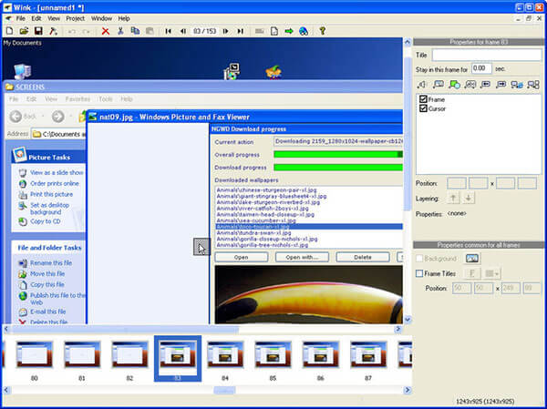Open an existing project with folder icon

24,31
